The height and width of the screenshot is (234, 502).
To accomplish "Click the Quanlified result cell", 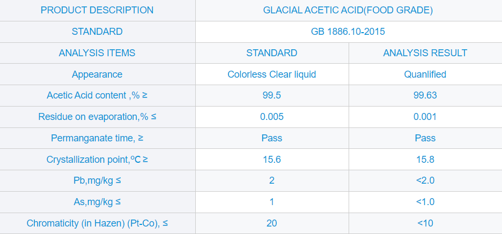I will coord(425,74).
